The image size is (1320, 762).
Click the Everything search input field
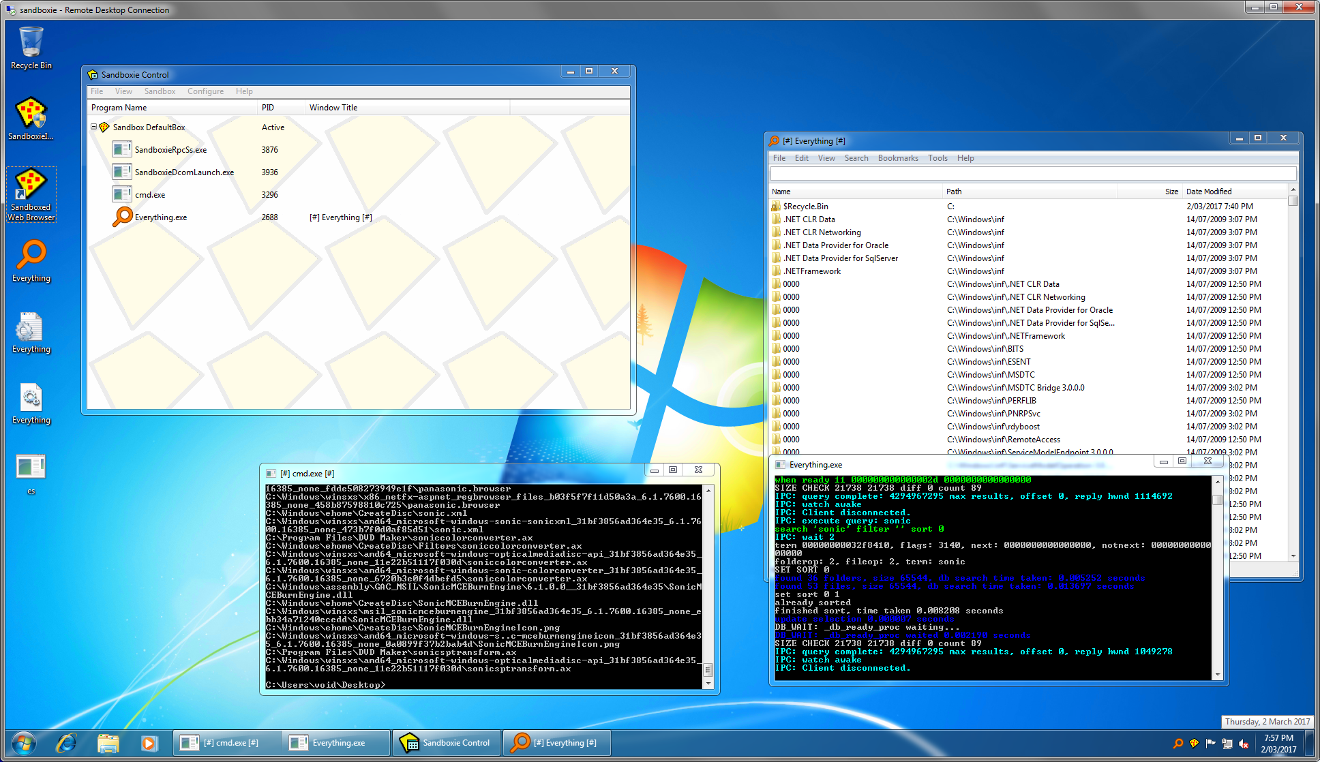(1032, 174)
